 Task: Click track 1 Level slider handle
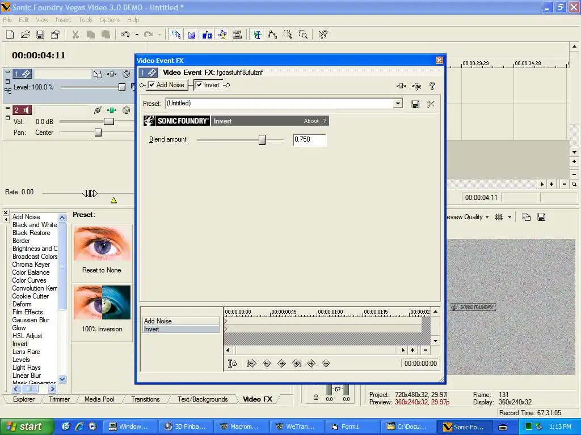(x=122, y=87)
